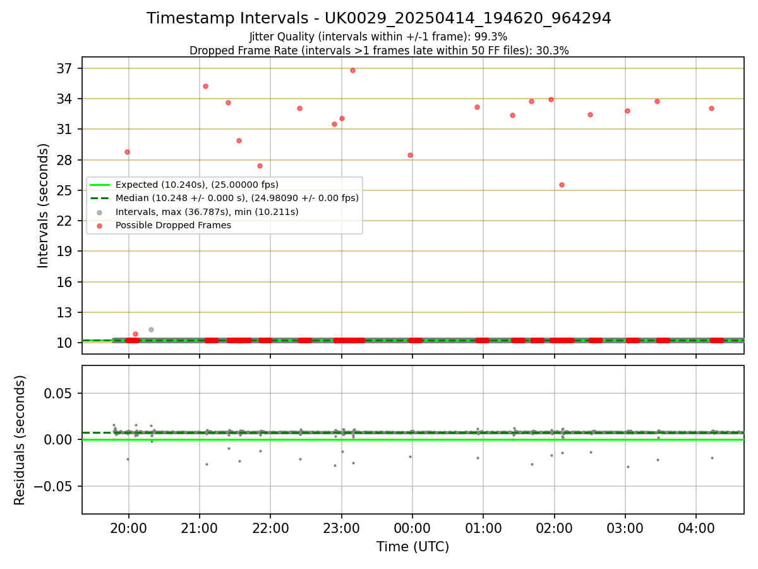758x569 pixels.
Task: Click the red point near 35 seconds just after 21:00
Action: pyautogui.click(x=205, y=86)
